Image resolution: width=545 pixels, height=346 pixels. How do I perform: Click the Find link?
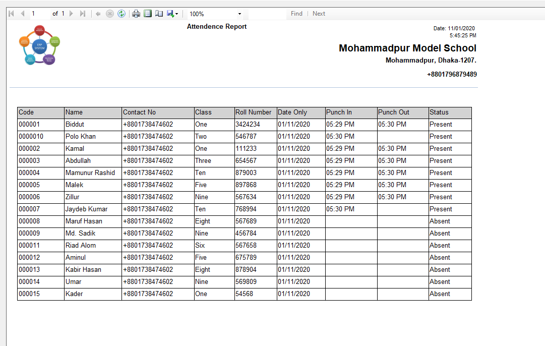[x=296, y=14]
